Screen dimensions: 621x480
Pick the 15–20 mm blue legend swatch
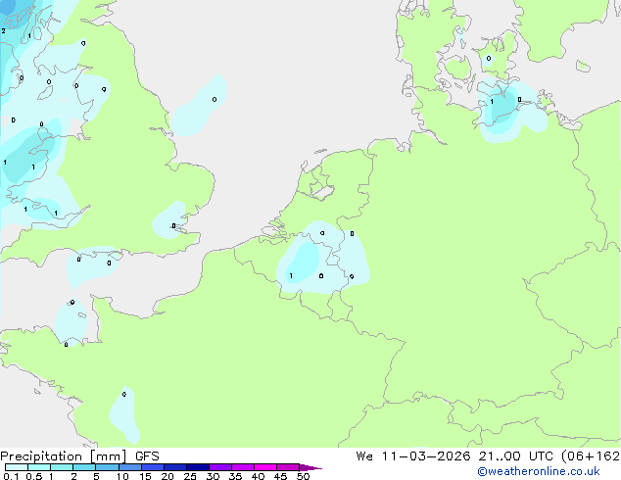[153, 467]
